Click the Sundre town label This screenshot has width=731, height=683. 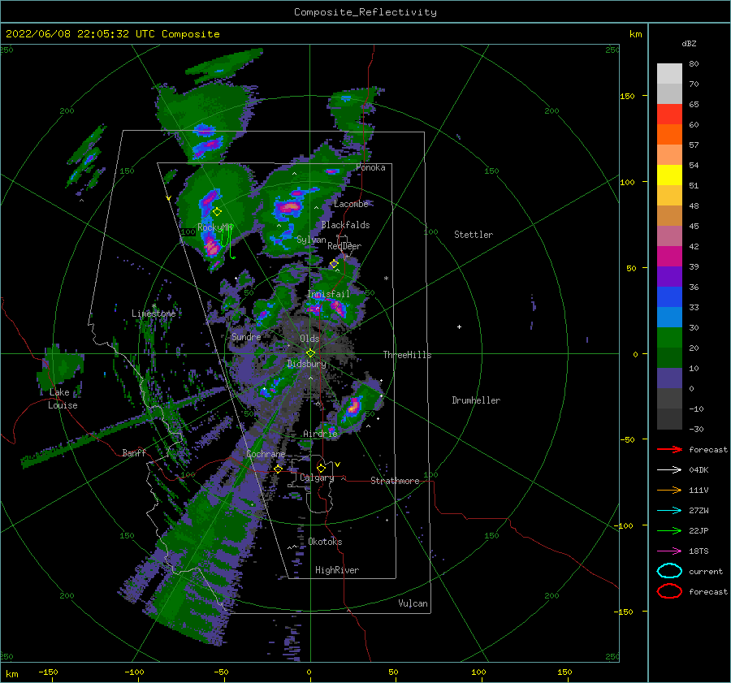(x=246, y=337)
